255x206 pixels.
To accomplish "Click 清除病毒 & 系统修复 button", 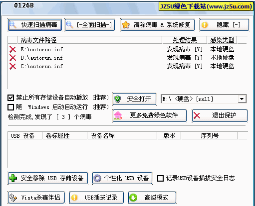I will point(158,25).
